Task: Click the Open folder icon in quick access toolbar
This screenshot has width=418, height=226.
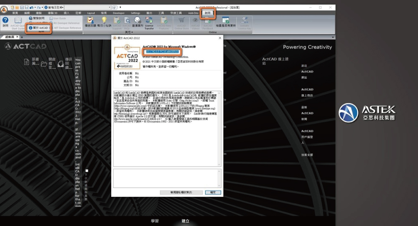Action: pos(17,8)
